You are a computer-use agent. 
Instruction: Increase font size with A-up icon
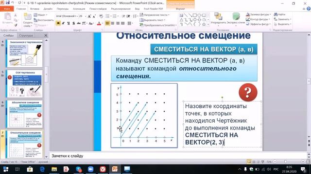[89, 16]
